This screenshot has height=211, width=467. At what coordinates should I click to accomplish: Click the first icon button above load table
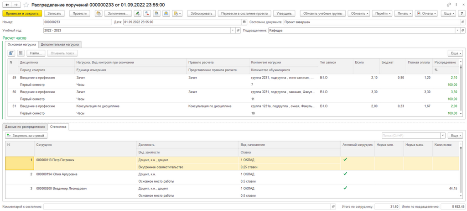(x=11, y=53)
